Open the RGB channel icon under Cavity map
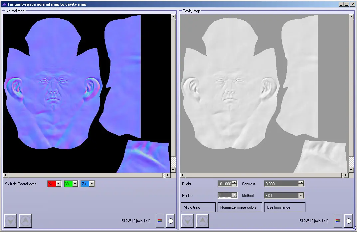Image resolution: width=357 pixels, height=232 pixels. coord(338,221)
